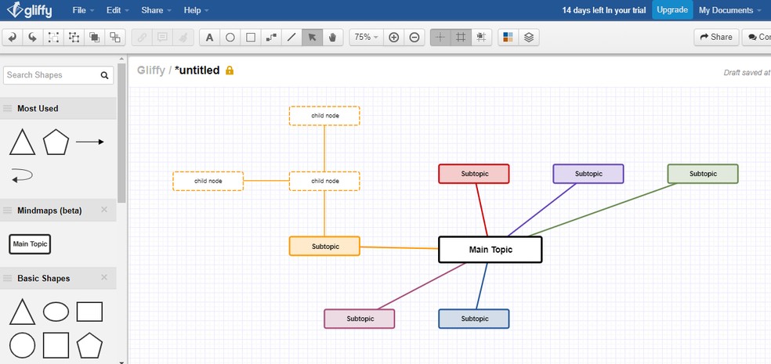The height and width of the screenshot is (364, 771).
Task: Click the Search Shapes input field
Action: [x=52, y=75]
